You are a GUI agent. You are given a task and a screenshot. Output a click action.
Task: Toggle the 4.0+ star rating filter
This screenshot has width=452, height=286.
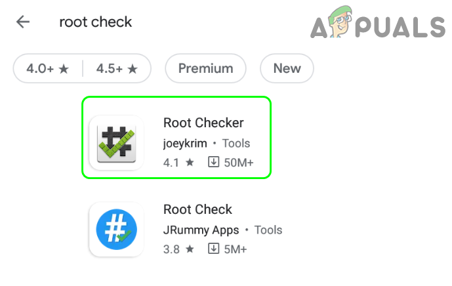coord(48,68)
